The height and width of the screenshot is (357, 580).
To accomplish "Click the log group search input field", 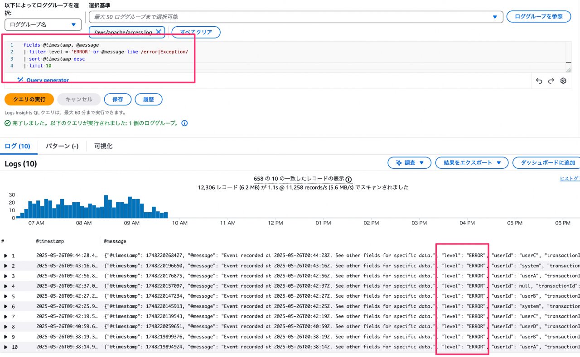I will click(296, 17).
